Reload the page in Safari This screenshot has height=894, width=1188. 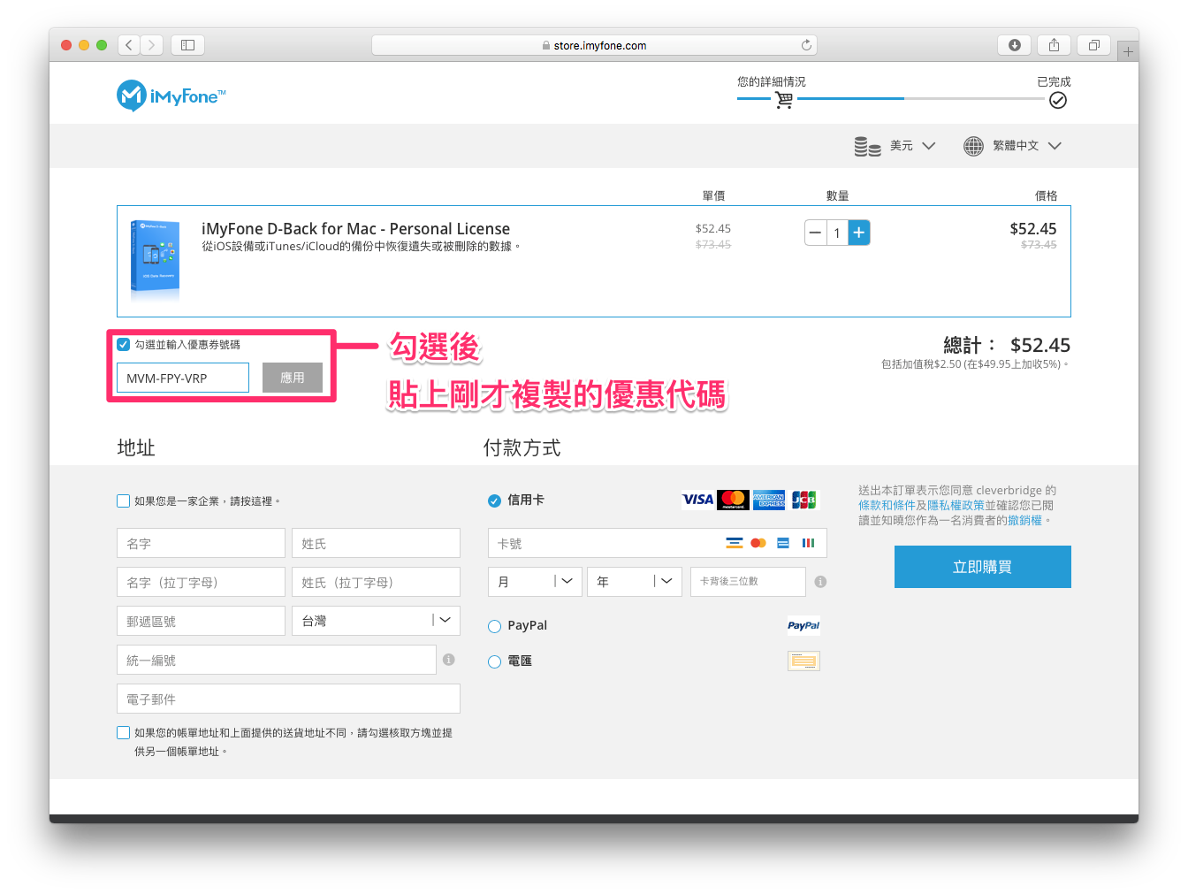tap(806, 45)
